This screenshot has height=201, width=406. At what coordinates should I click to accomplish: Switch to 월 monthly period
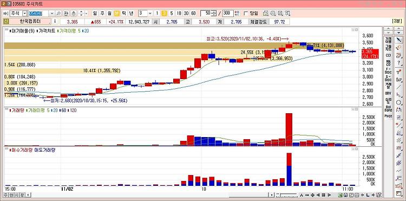[109, 13]
